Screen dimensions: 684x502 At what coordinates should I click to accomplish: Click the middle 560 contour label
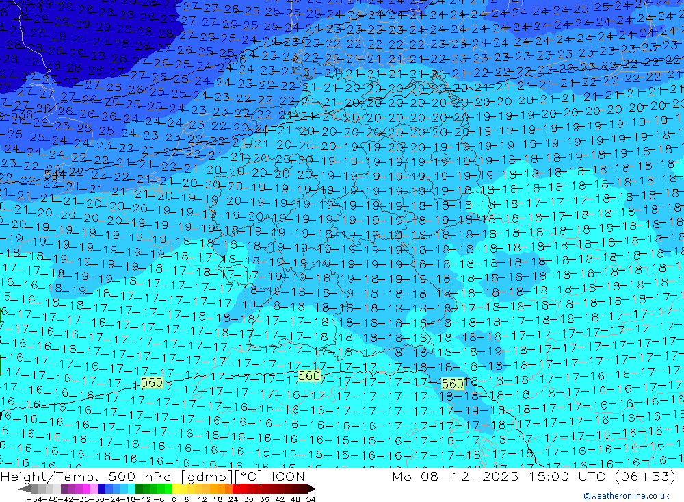pyautogui.click(x=309, y=376)
